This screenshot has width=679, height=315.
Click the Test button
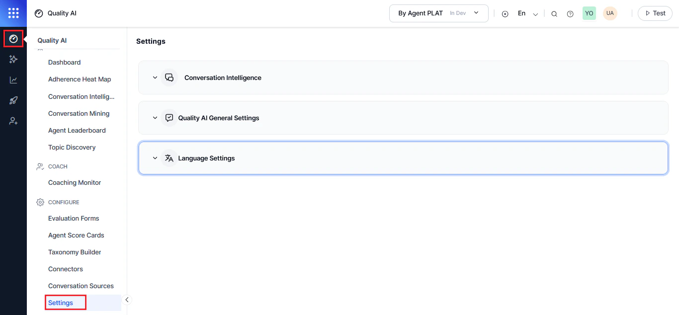(x=655, y=13)
